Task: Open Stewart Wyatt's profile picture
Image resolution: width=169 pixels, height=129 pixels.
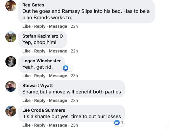Action: coord(11,86)
